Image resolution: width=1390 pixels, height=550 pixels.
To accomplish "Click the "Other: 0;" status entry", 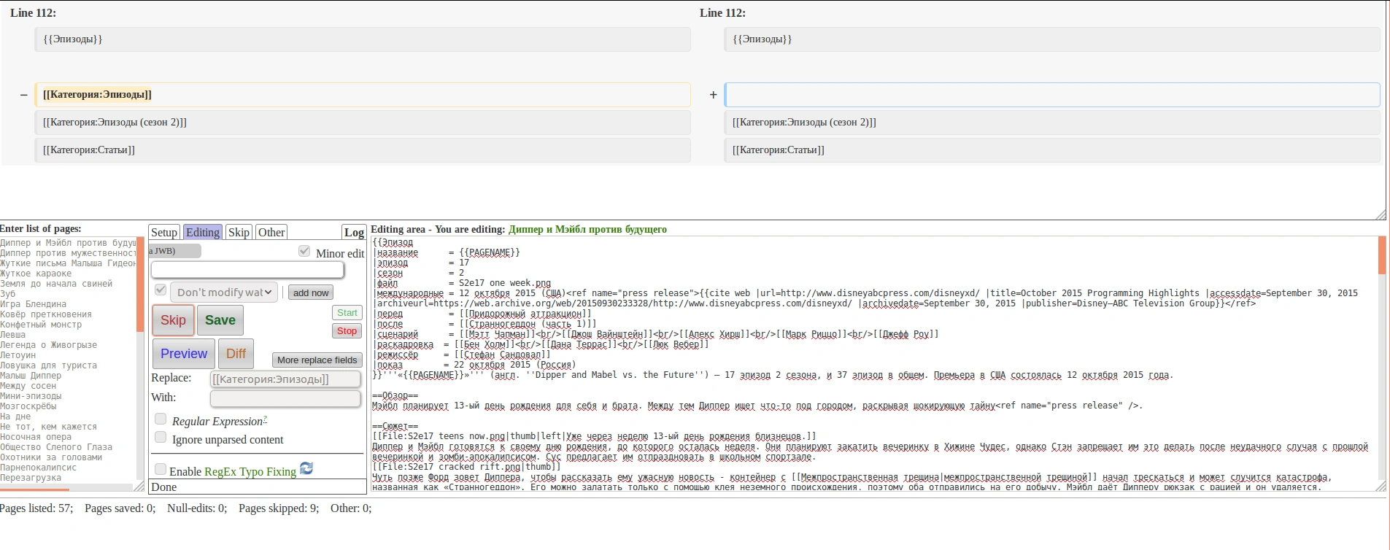I will click(x=351, y=508).
